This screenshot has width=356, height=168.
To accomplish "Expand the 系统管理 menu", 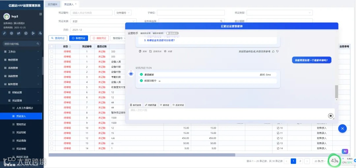I will coord(21,68).
